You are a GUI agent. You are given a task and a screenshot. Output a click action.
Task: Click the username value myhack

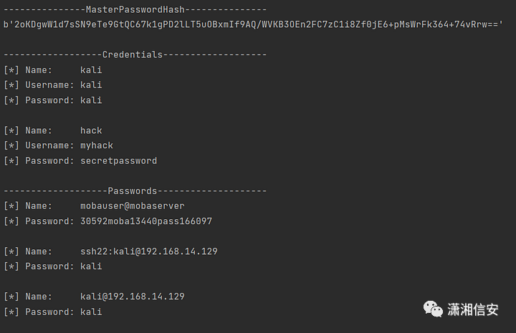coord(97,145)
